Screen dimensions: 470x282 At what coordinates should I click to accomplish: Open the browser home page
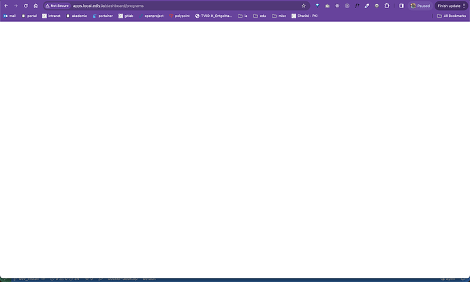[35, 5]
